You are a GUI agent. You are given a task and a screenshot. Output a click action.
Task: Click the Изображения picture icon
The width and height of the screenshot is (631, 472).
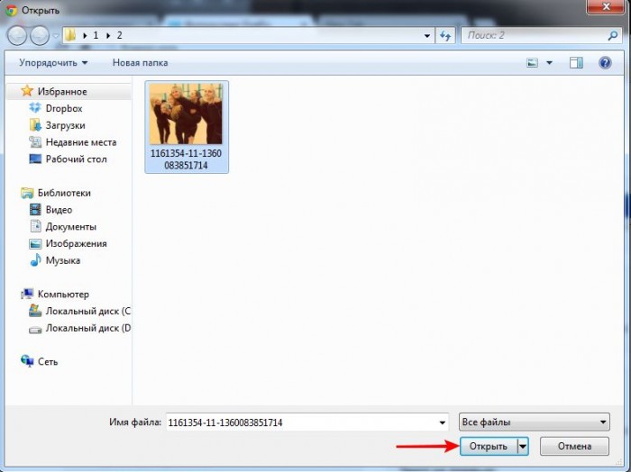coord(35,243)
